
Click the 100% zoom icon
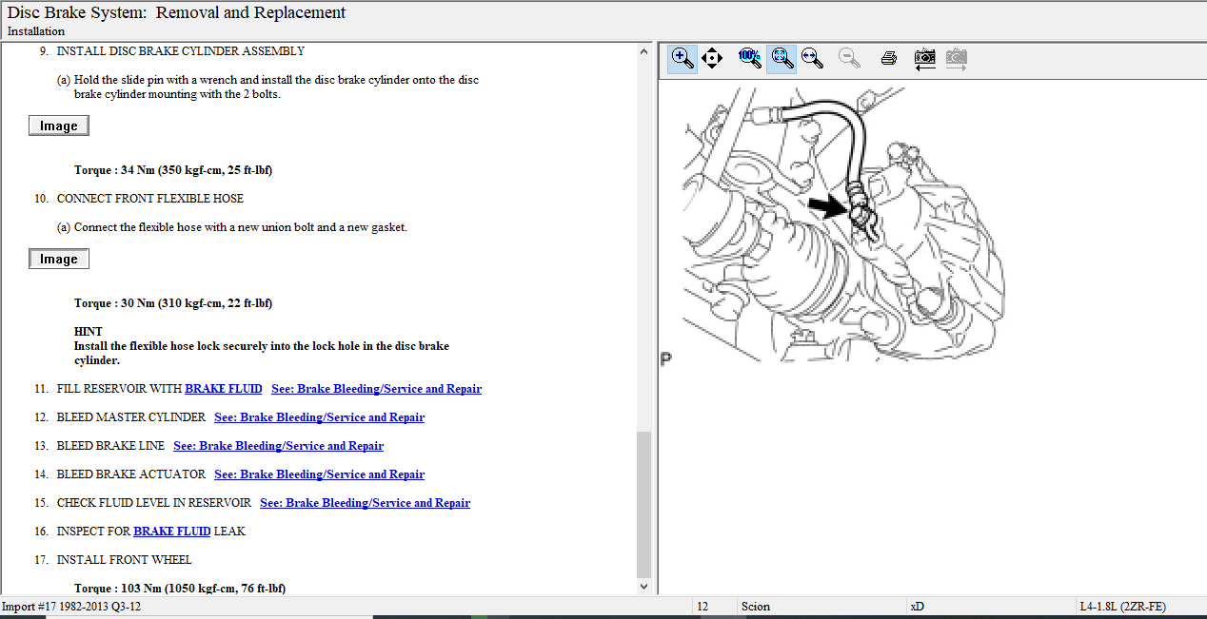tap(750, 58)
